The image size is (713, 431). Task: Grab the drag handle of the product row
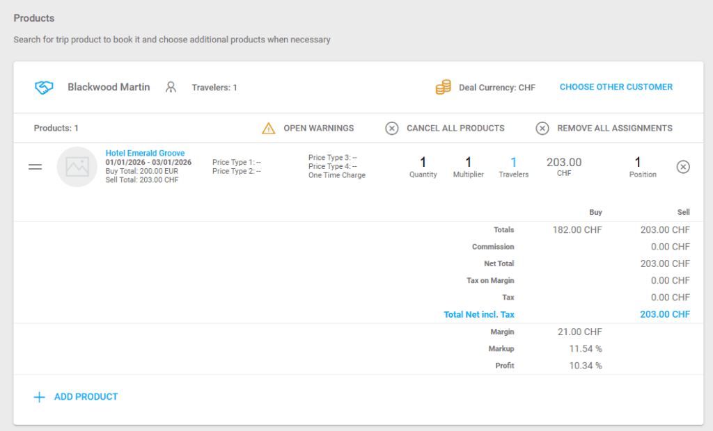35,166
